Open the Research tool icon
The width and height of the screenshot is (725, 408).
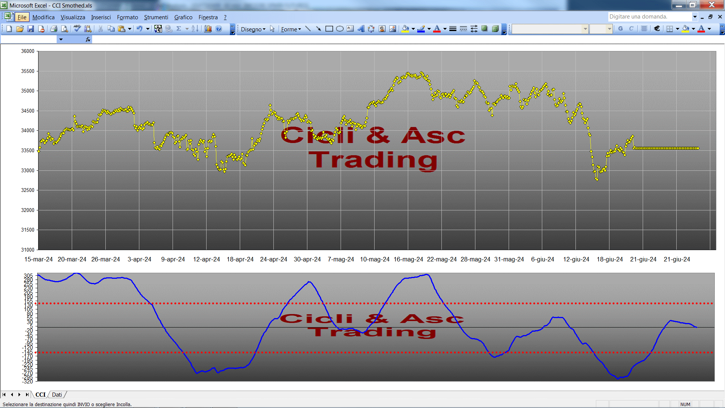pos(88,29)
